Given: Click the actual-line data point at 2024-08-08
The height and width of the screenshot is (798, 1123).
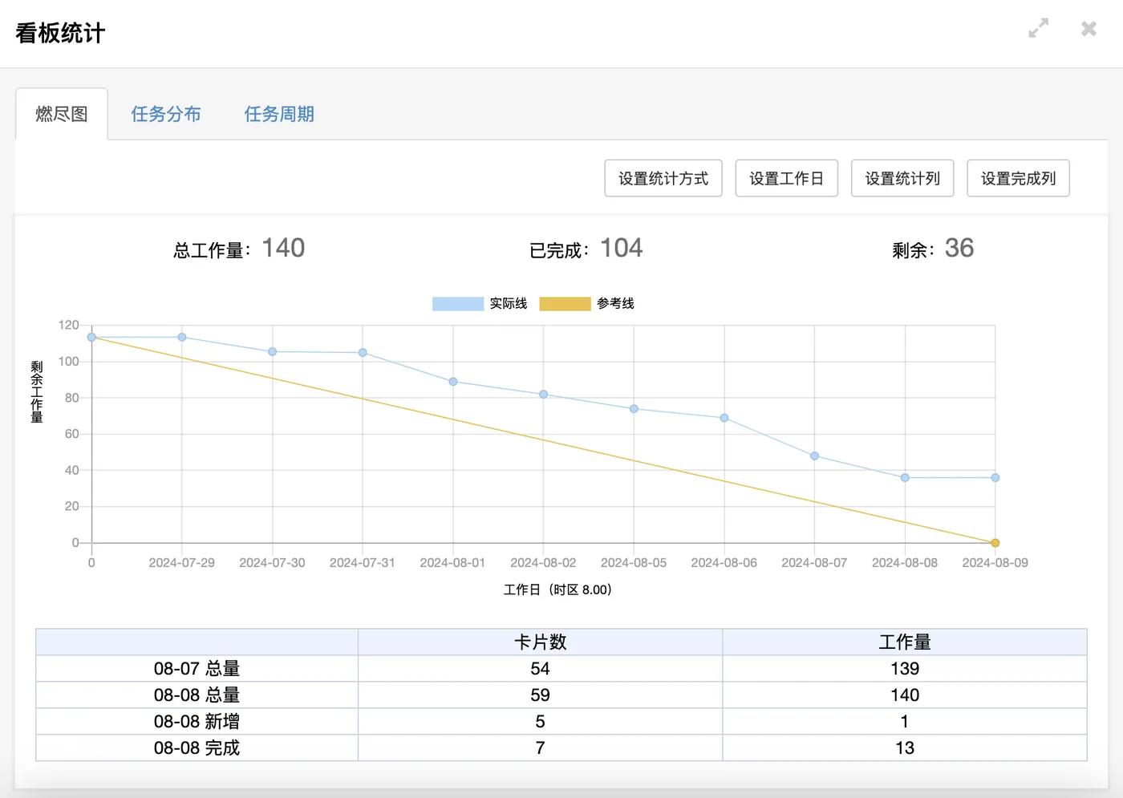Looking at the screenshot, I should 905,478.
